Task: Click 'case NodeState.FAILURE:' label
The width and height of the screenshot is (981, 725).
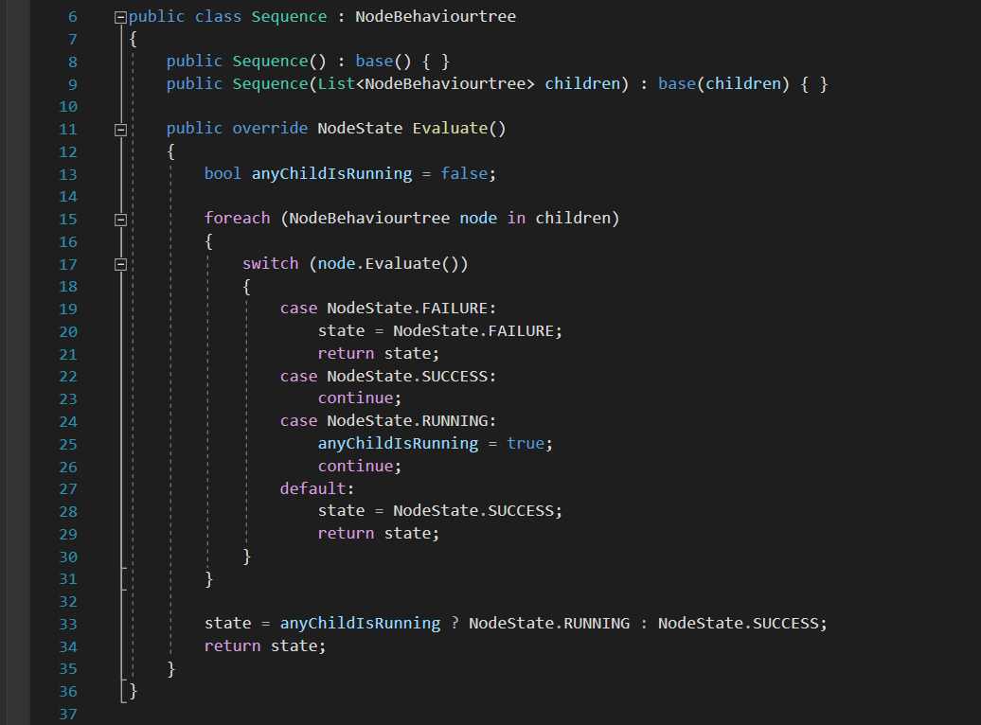Action: click(387, 309)
